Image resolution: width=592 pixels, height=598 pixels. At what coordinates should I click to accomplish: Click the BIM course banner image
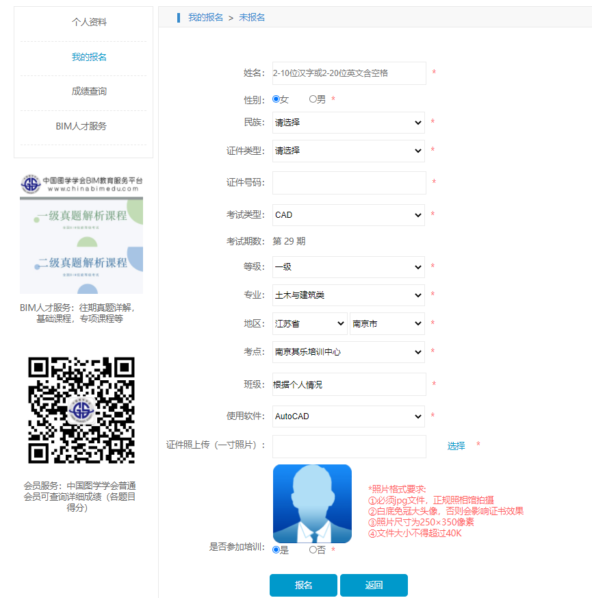(x=81, y=245)
